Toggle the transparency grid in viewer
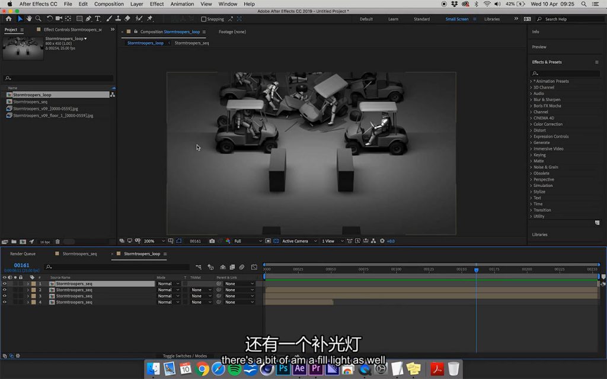Viewport: 607px width, 379px height. click(276, 241)
